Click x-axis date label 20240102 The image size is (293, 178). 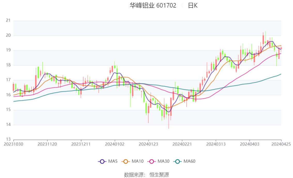point(115,144)
